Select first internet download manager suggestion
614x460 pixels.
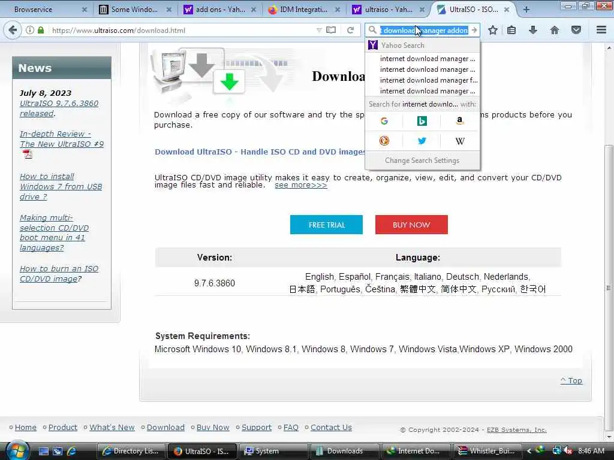pos(422,59)
